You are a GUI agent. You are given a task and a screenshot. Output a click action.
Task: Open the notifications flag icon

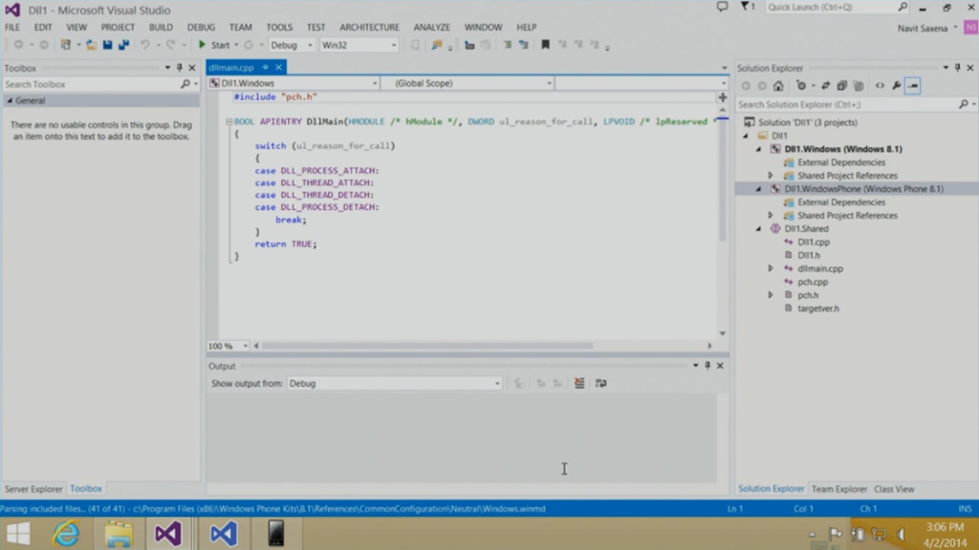[747, 7]
